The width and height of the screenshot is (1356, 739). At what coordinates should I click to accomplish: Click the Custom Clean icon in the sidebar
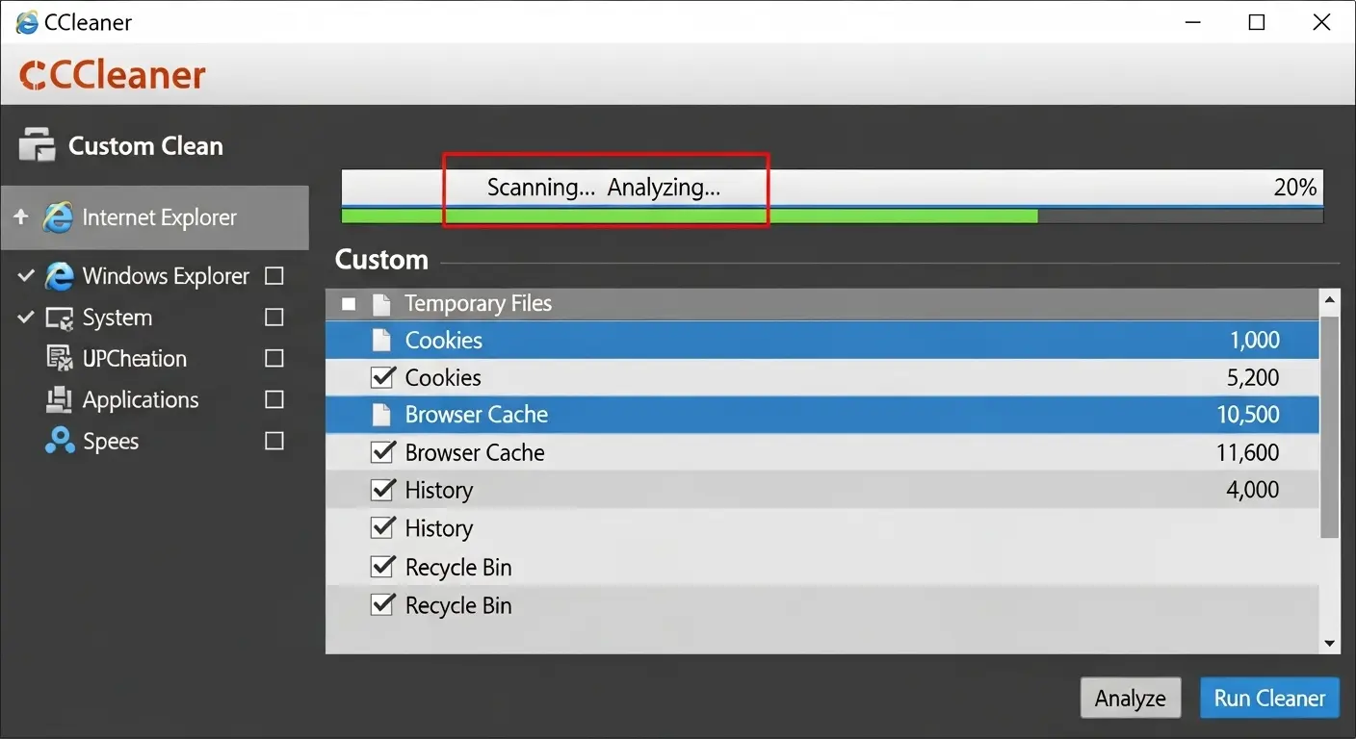click(x=37, y=145)
